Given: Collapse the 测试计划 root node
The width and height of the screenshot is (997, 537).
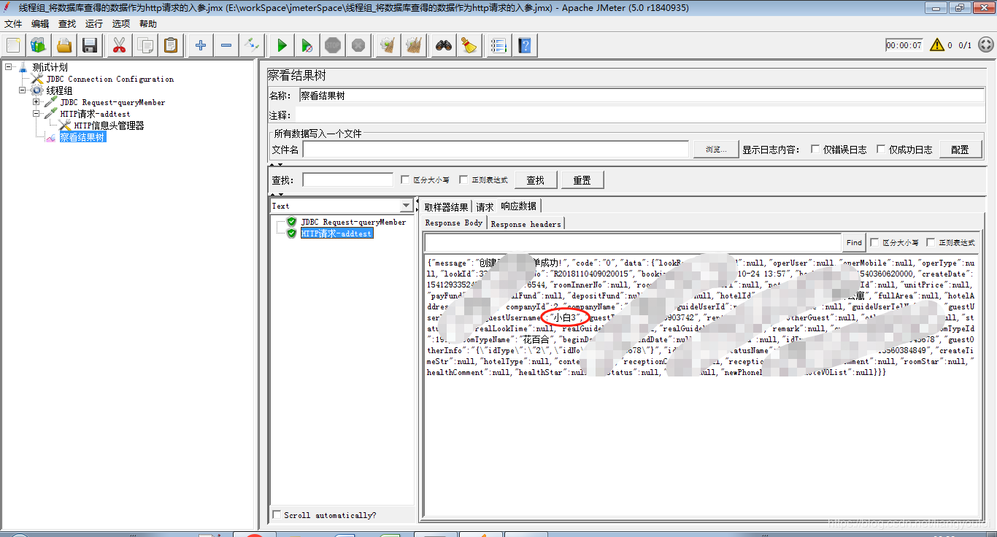Looking at the screenshot, I should click(8, 67).
